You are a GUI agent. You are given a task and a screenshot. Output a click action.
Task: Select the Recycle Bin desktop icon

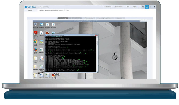[36, 25]
